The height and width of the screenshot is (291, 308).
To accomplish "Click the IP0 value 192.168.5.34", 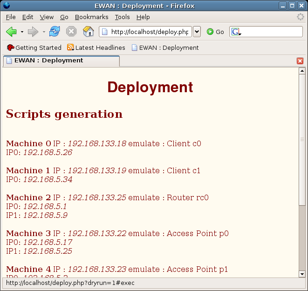I will click(x=48, y=179).
